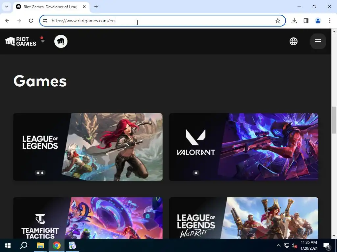Bookmark this page with the star icon
The width and height of the screenshot is (337, 252).
(x=278, y=21)
